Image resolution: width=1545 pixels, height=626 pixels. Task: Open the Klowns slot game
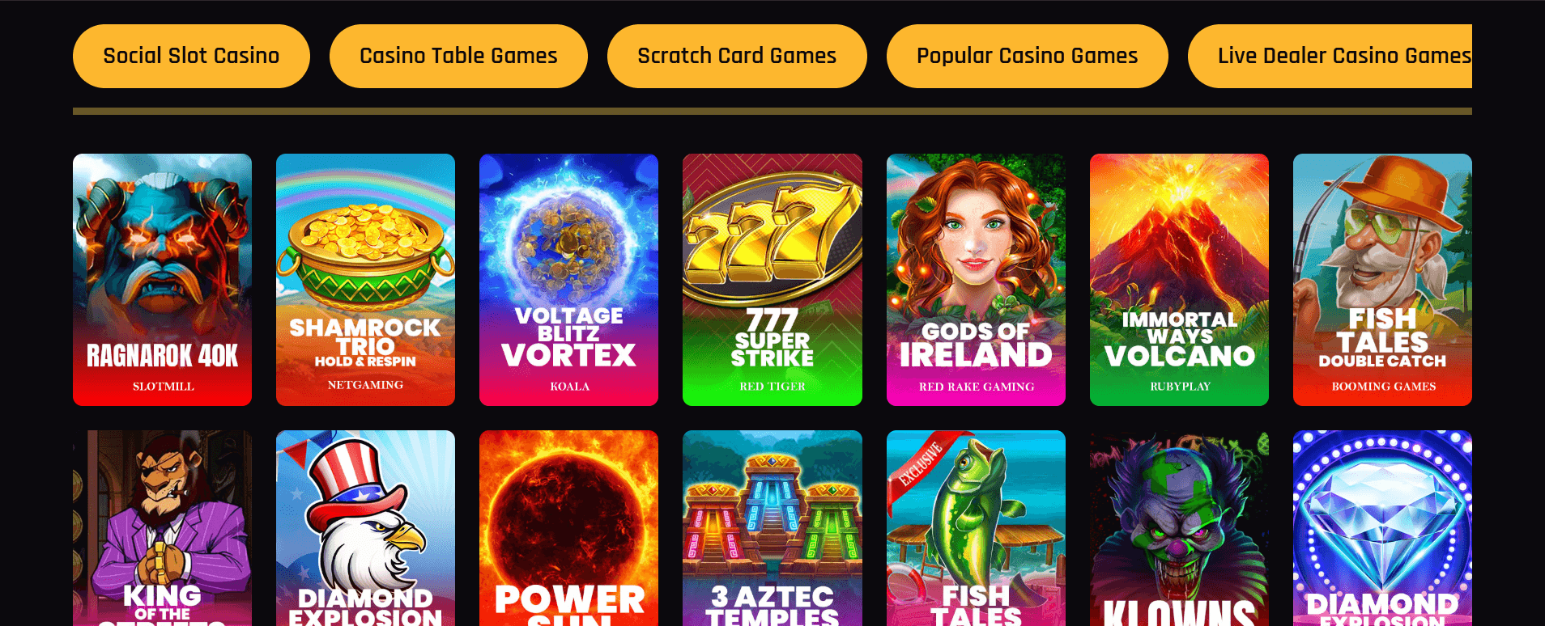(1179, 528)
